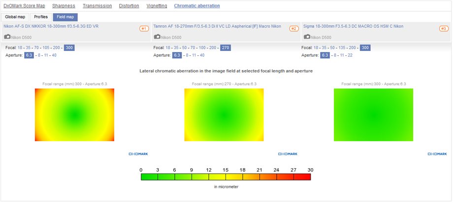Select focal 300 for the Nikon lens

(69, 48)
